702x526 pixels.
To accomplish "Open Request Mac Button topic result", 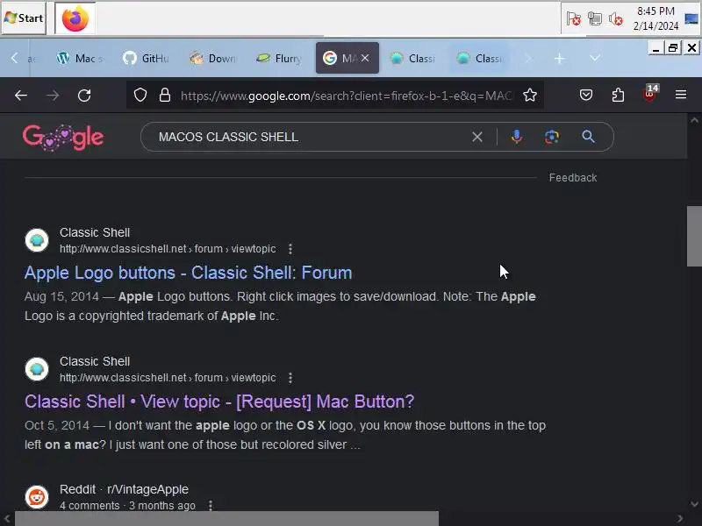I will 219,402.
